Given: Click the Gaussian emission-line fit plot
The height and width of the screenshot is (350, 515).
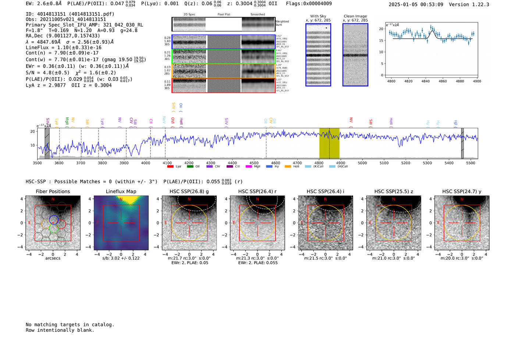Looking at the screenshot, I should [431, 50].
